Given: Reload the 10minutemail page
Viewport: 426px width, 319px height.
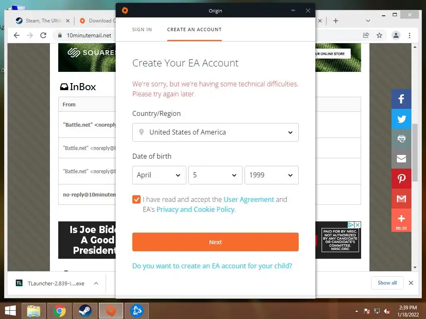Looking at the screenshot, I should [43, 35].
